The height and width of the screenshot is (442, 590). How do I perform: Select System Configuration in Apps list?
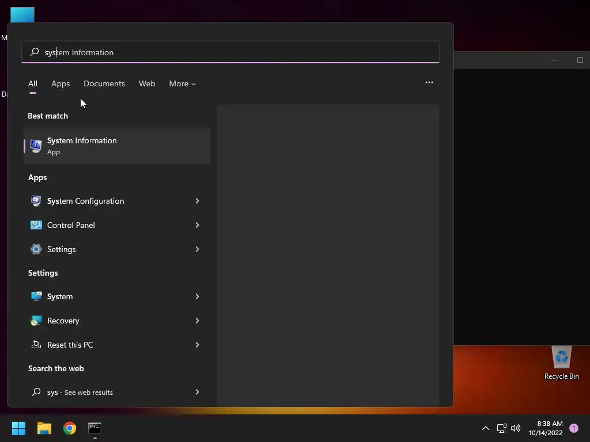pos(117,201)
